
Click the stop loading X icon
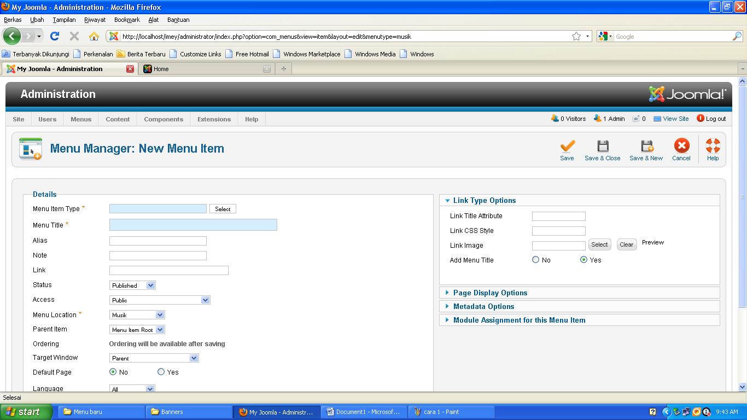[74, 36]
